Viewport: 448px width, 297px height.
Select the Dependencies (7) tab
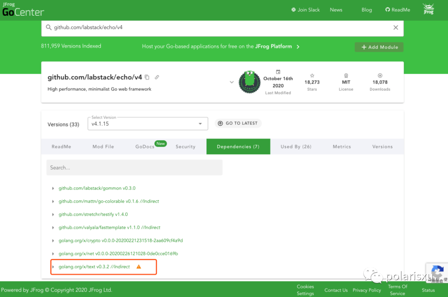(238, 146)
